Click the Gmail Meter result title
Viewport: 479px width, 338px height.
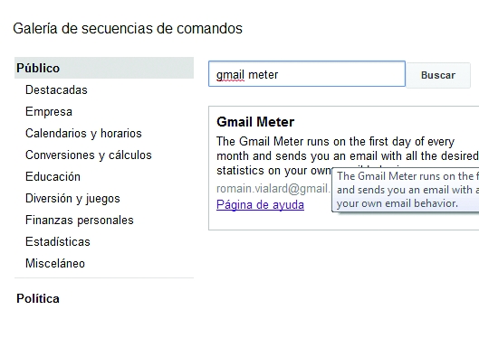click(x=255, y=122)
